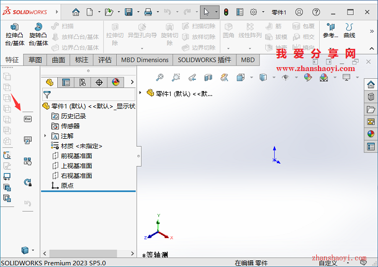378x267 pixels.
Task: Click Section View icon
Action: pyautogui.click(x=208, y=77)
